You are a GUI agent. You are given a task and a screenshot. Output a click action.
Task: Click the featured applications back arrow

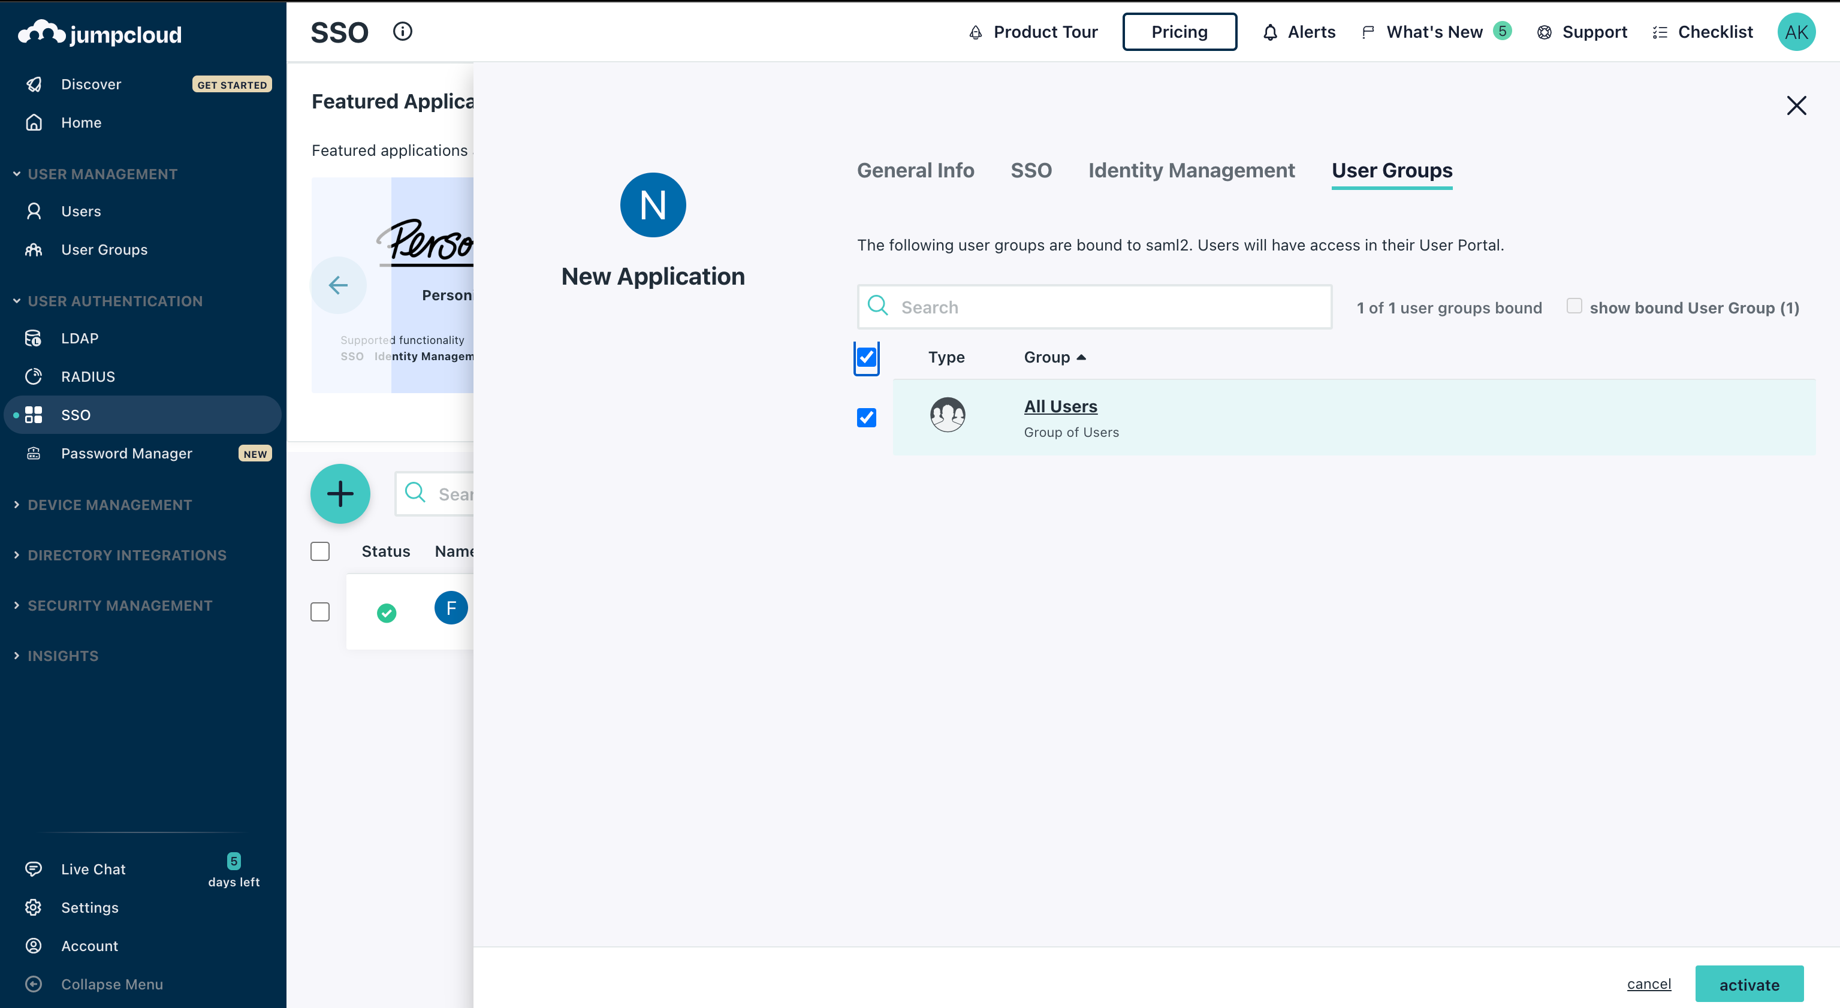[338, 285]
